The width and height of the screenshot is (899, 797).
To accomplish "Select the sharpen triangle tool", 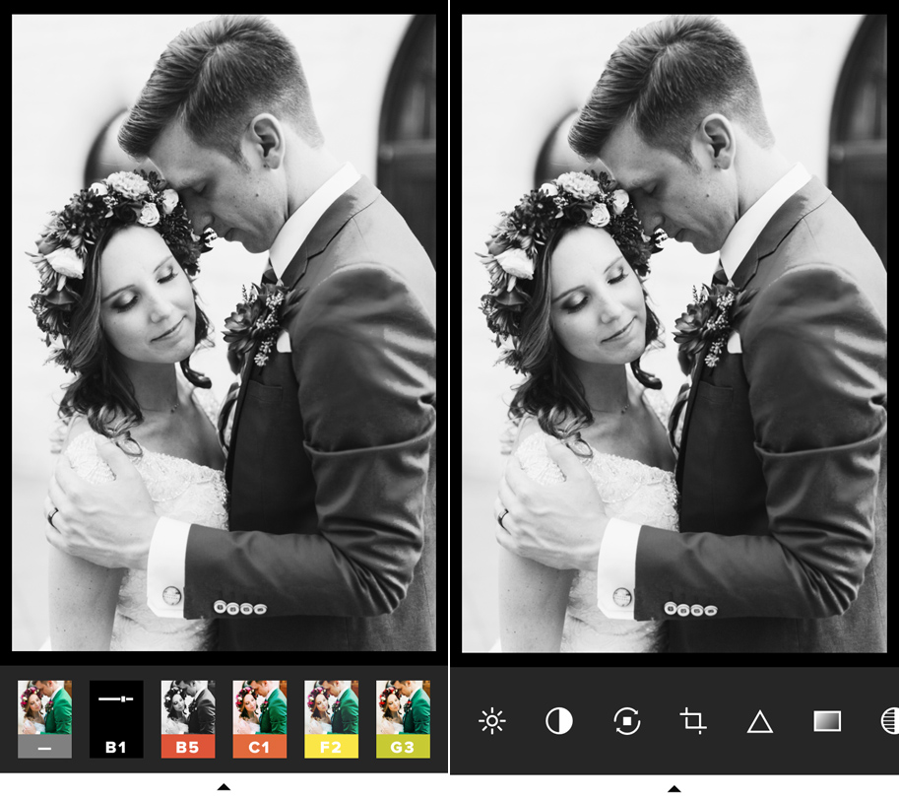I will [759, 722].
